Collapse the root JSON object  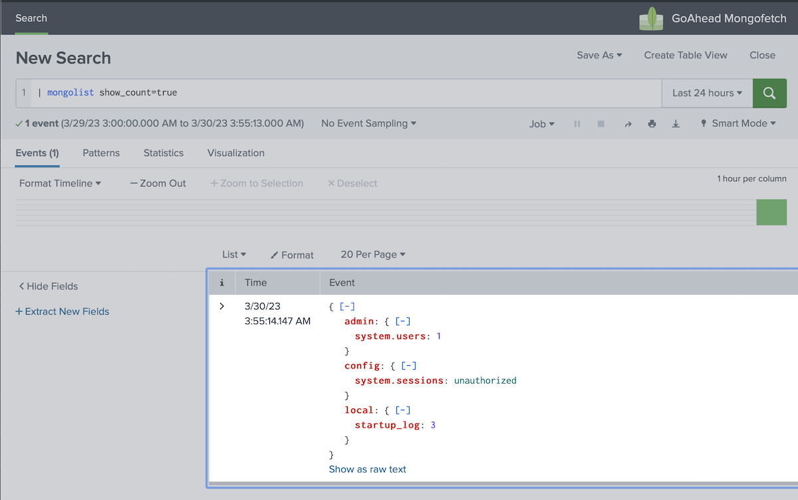click(347, 306)
